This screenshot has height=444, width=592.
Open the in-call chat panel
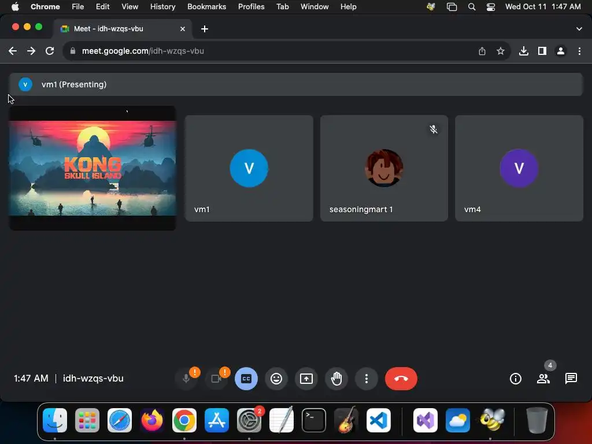(x=571, y=378)
